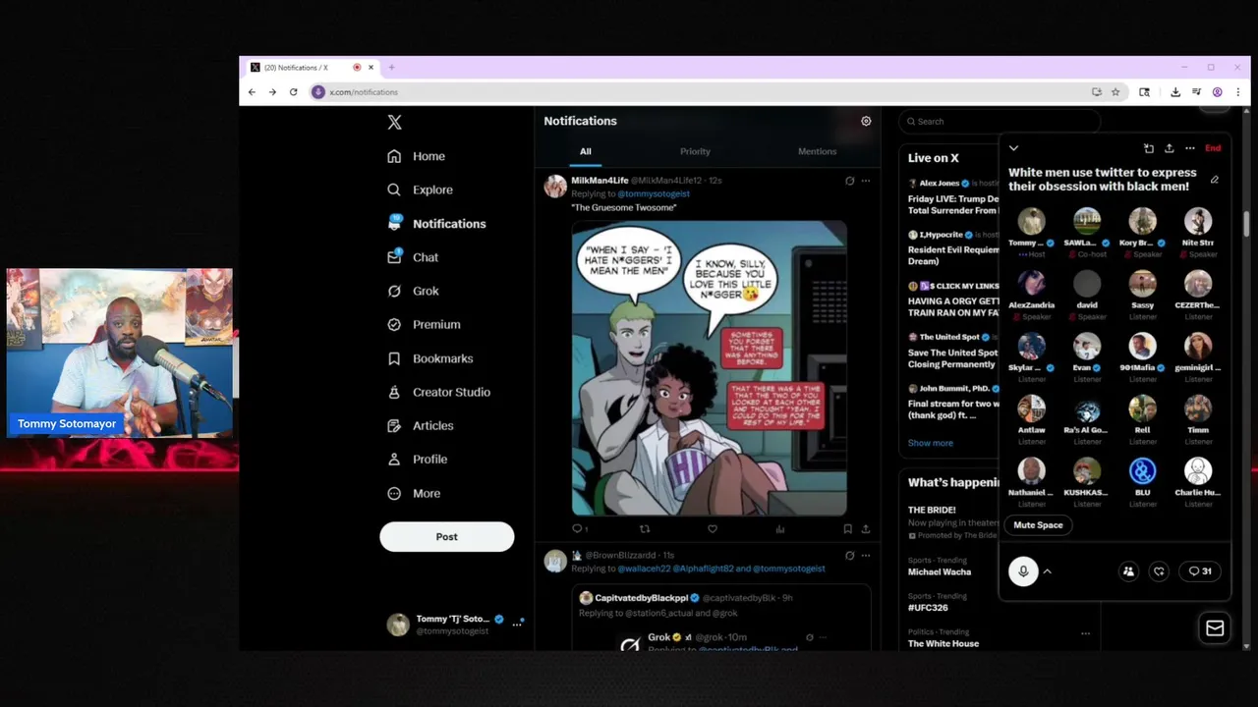Click the browser back arrow
This screenshot has width=1258, height=707.
[x=252, y=92]
